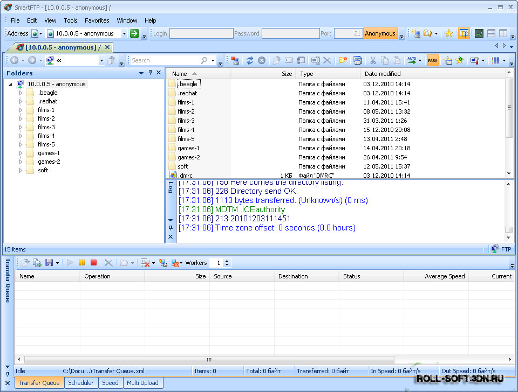
Task: Click the green Connect arrow button
Action: (134, 33)
